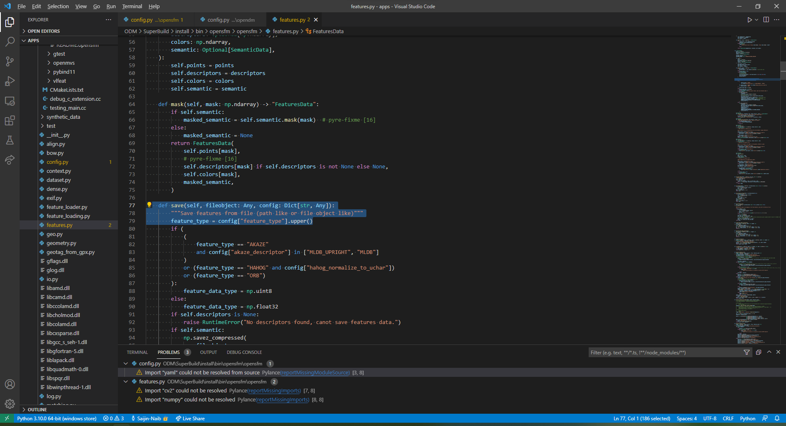Click the Run Python File play button
Image resolution: width=786 pixels, height=426 pixels.
[x=749, y=19]
